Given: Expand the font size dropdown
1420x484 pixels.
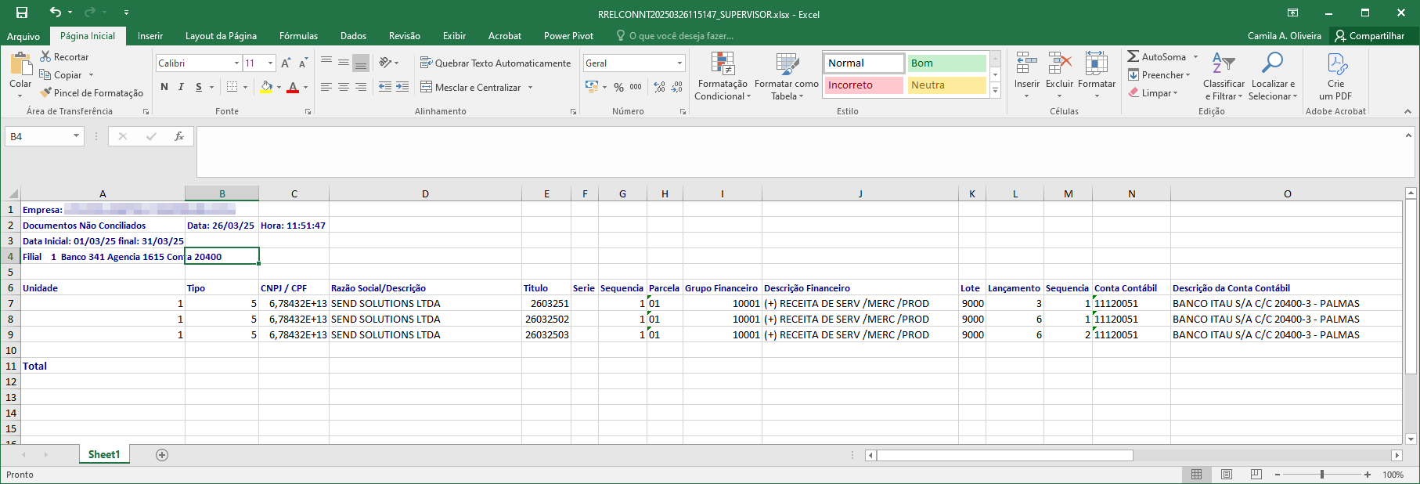Looking at the screenshot, I should (270, 63).
